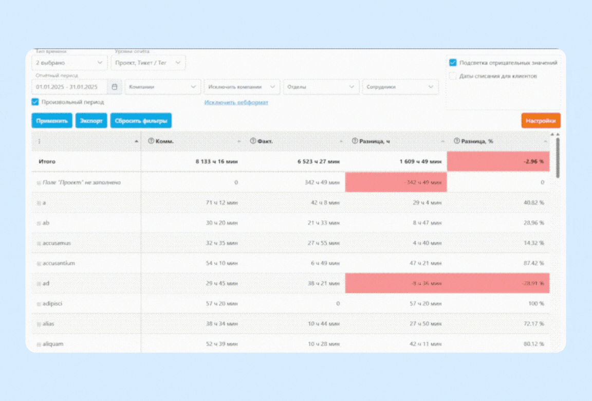Click the Сбросить фильтры button
The width and height of the screenshot is (592, 401).
pos(141,121)
